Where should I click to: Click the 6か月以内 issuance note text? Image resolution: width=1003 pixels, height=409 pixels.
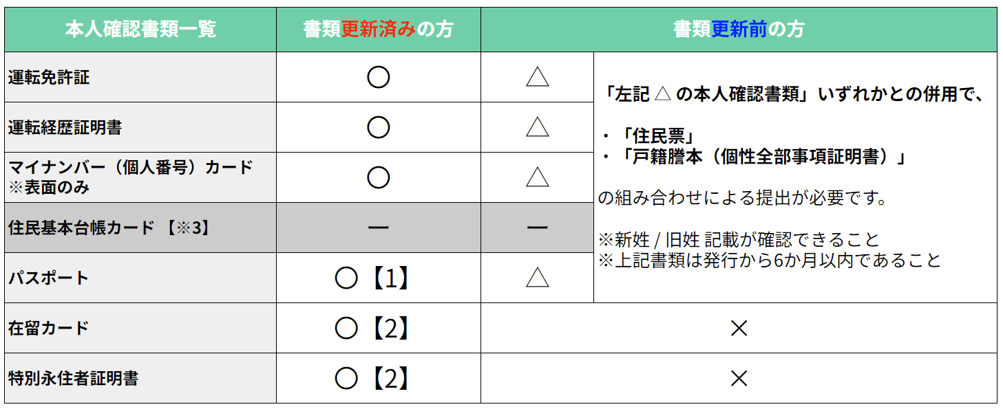click(x=769, y=261)
